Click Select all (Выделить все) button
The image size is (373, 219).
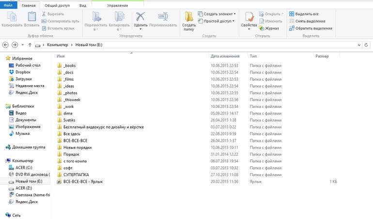pos(304,14)
